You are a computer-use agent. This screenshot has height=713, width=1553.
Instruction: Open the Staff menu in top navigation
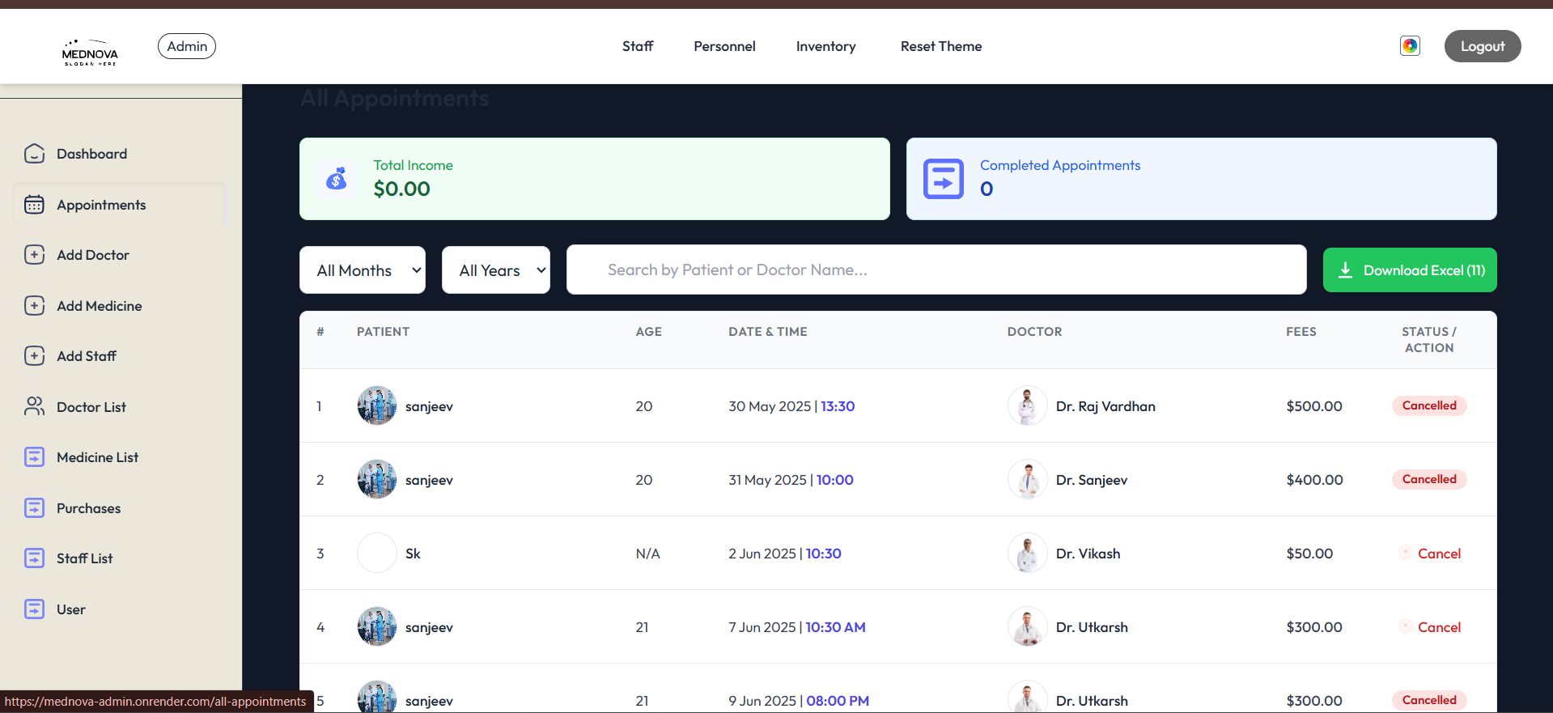pyautogui.click(x=637, y=46)
